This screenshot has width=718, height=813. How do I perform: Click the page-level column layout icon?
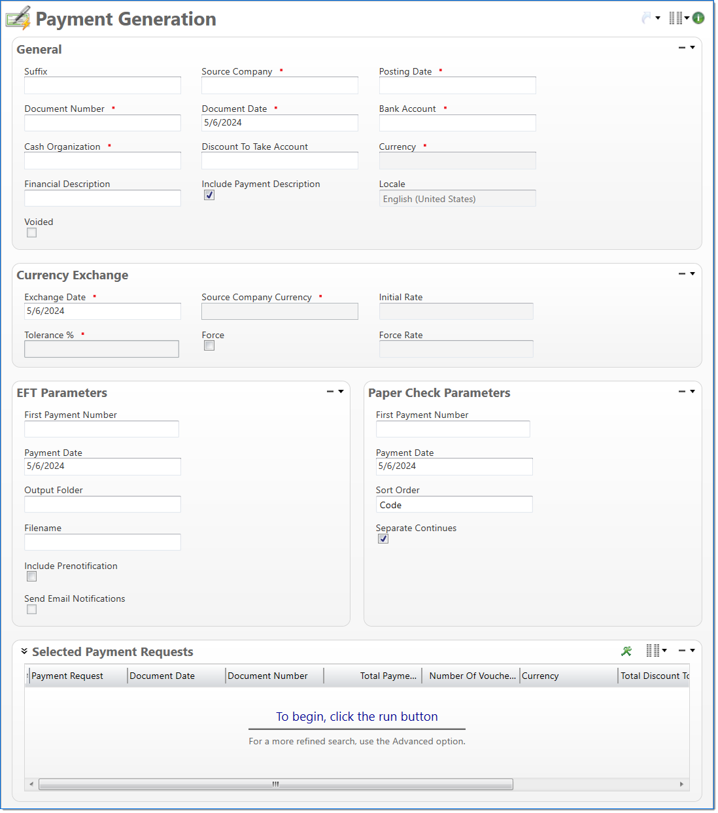pos(675,18)
